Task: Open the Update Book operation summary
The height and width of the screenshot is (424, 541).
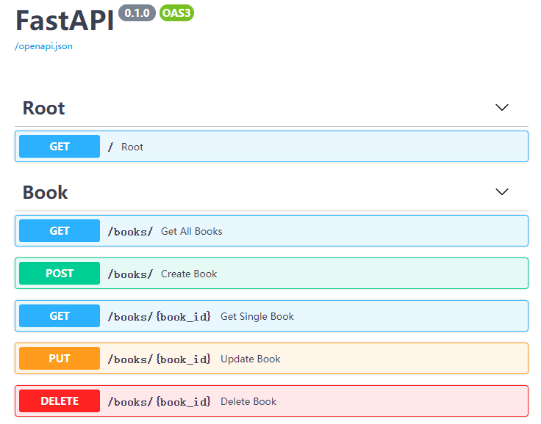Action: 251,359
